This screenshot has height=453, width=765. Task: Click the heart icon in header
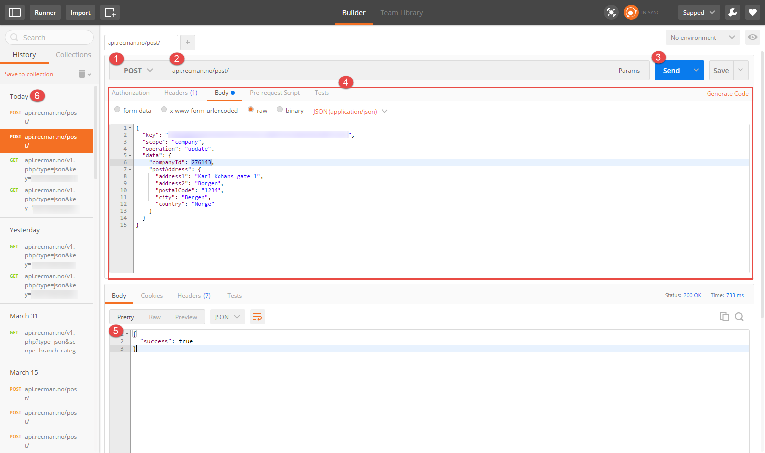752,12
